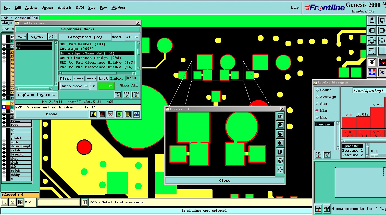Click Popview pan right icon

click(280, 152)
